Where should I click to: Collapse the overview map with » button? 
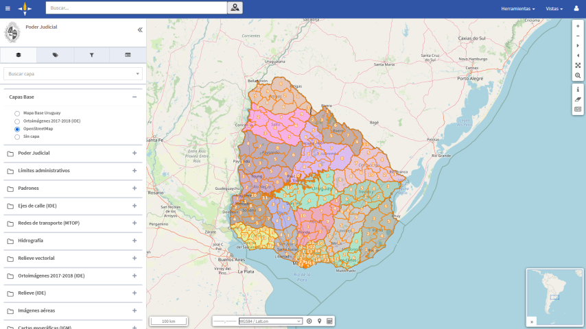531,321
